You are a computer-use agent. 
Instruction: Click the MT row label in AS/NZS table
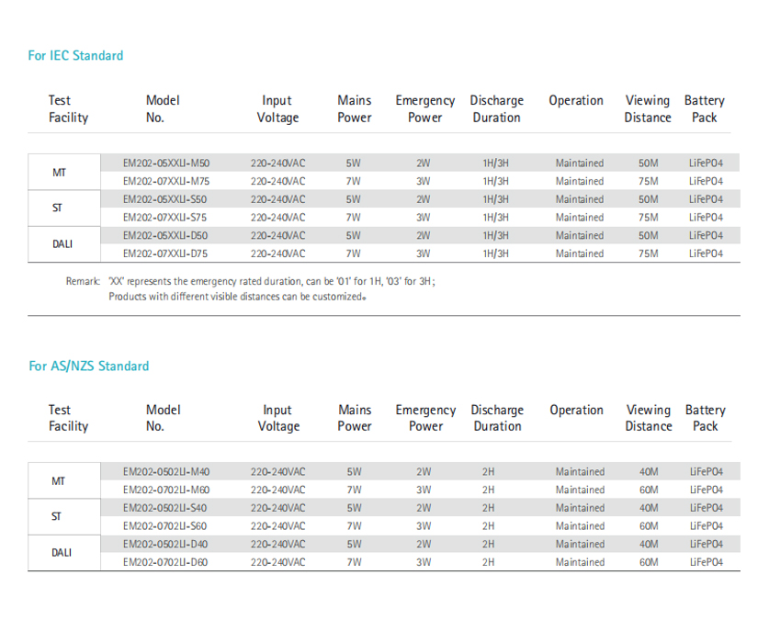click(58, 480)
